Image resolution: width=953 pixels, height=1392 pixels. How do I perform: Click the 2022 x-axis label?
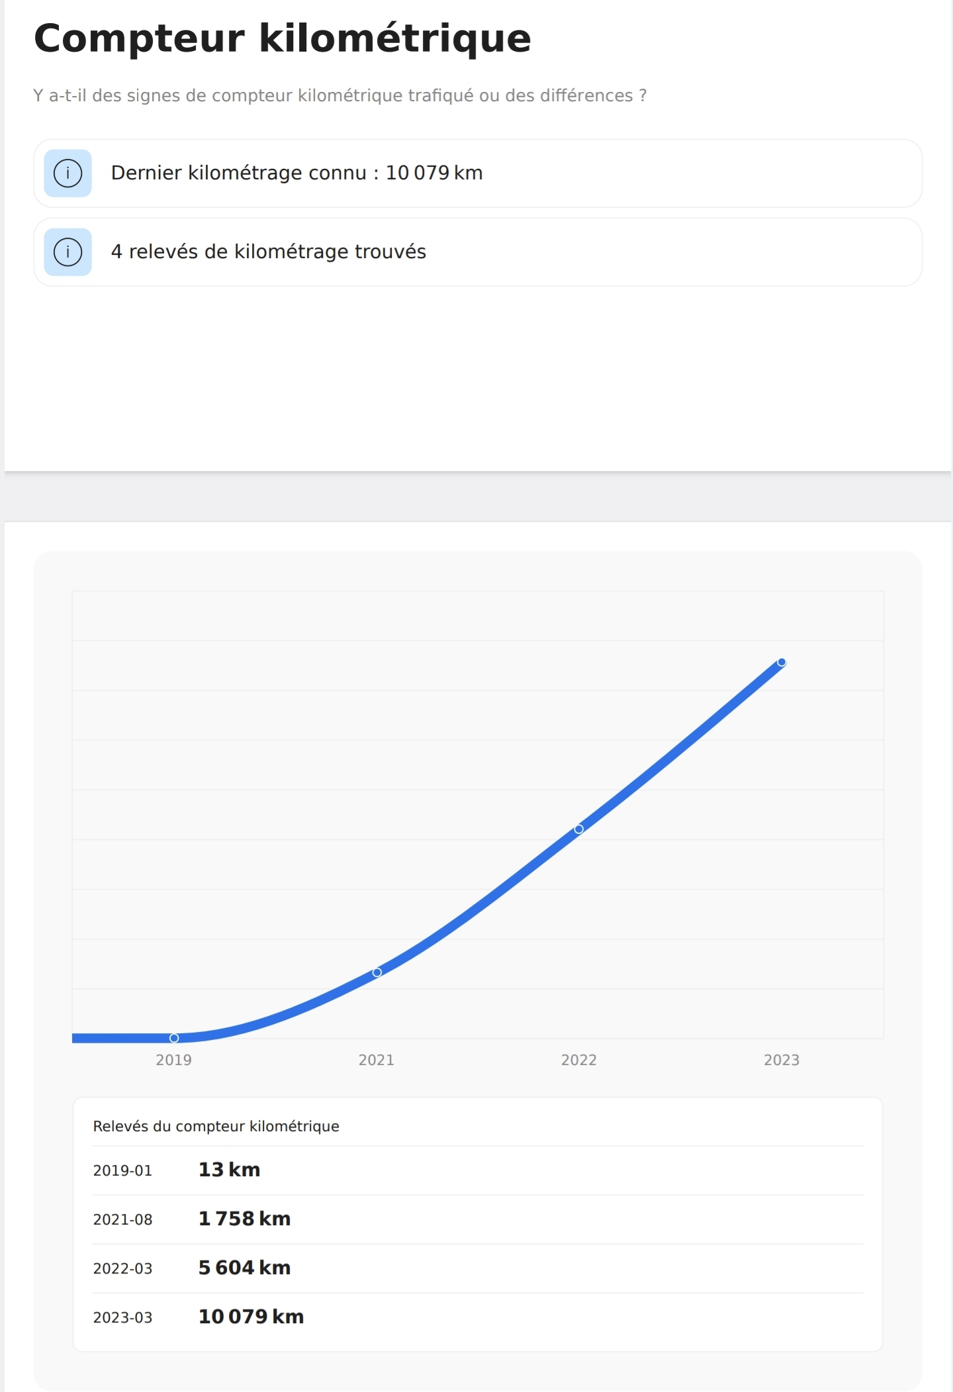(579, 1060)
